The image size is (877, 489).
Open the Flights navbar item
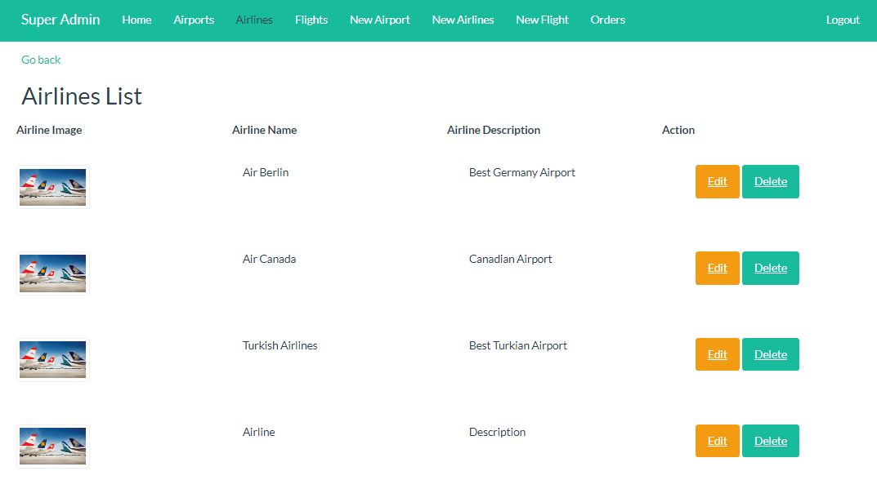311,20
